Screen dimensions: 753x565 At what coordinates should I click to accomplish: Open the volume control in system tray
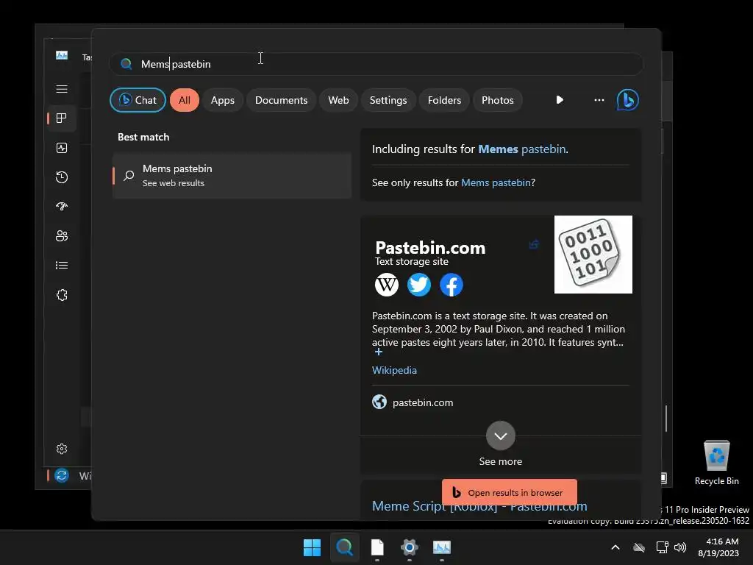[680, 547]
